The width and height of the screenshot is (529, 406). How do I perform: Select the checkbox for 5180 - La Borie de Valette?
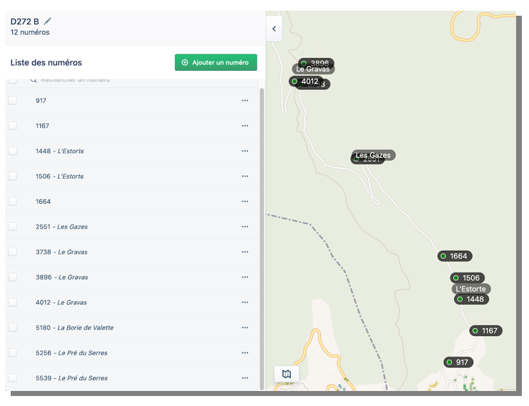click(x=13, y=327)
